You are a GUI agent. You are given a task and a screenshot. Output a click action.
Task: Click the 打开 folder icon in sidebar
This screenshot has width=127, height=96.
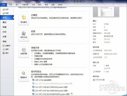tap(4, 9)
